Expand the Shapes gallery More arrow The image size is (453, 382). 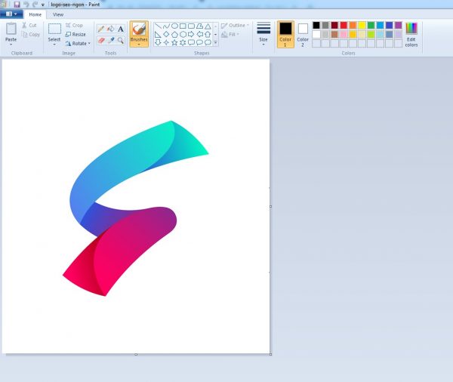pos(215,43)
